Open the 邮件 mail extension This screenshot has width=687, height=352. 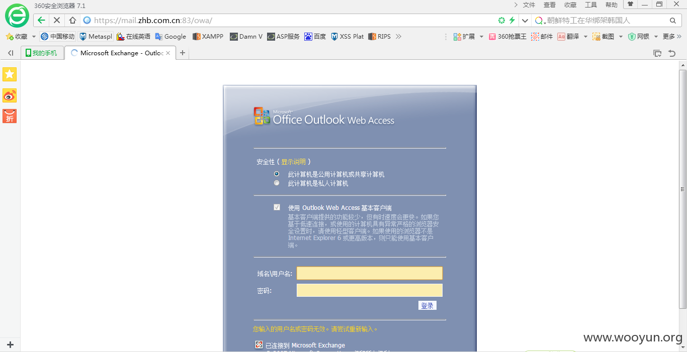(x=542, y=37)
